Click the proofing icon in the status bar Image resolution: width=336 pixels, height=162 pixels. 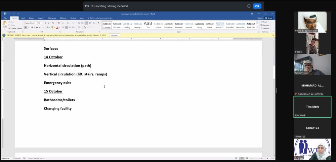tap(24, 158)
